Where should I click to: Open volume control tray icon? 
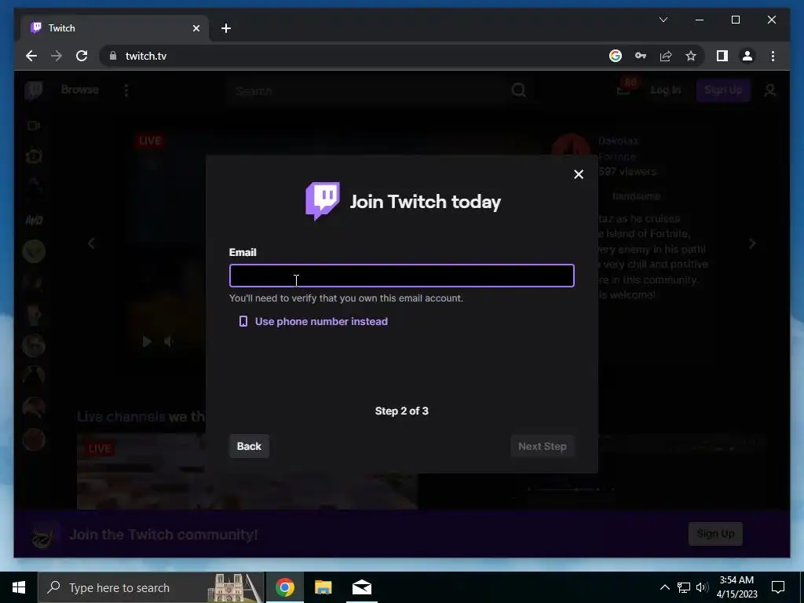702,587
